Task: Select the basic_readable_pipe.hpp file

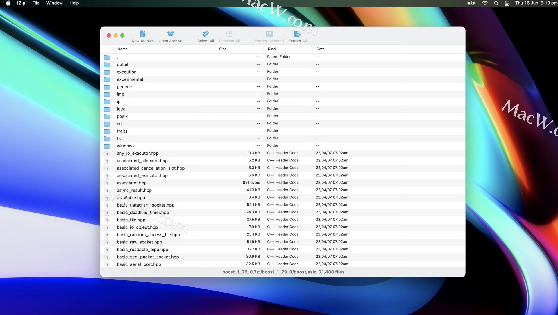Action: coord(282,250)
